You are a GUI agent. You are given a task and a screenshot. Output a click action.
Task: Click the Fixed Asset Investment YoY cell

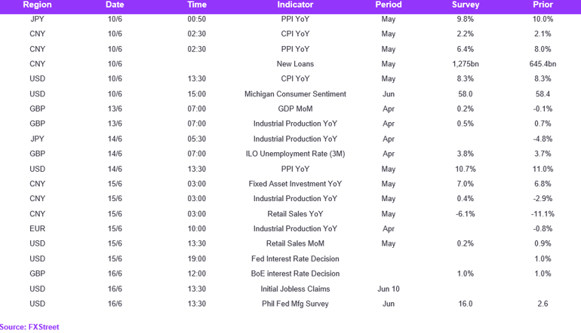(295, 184)
